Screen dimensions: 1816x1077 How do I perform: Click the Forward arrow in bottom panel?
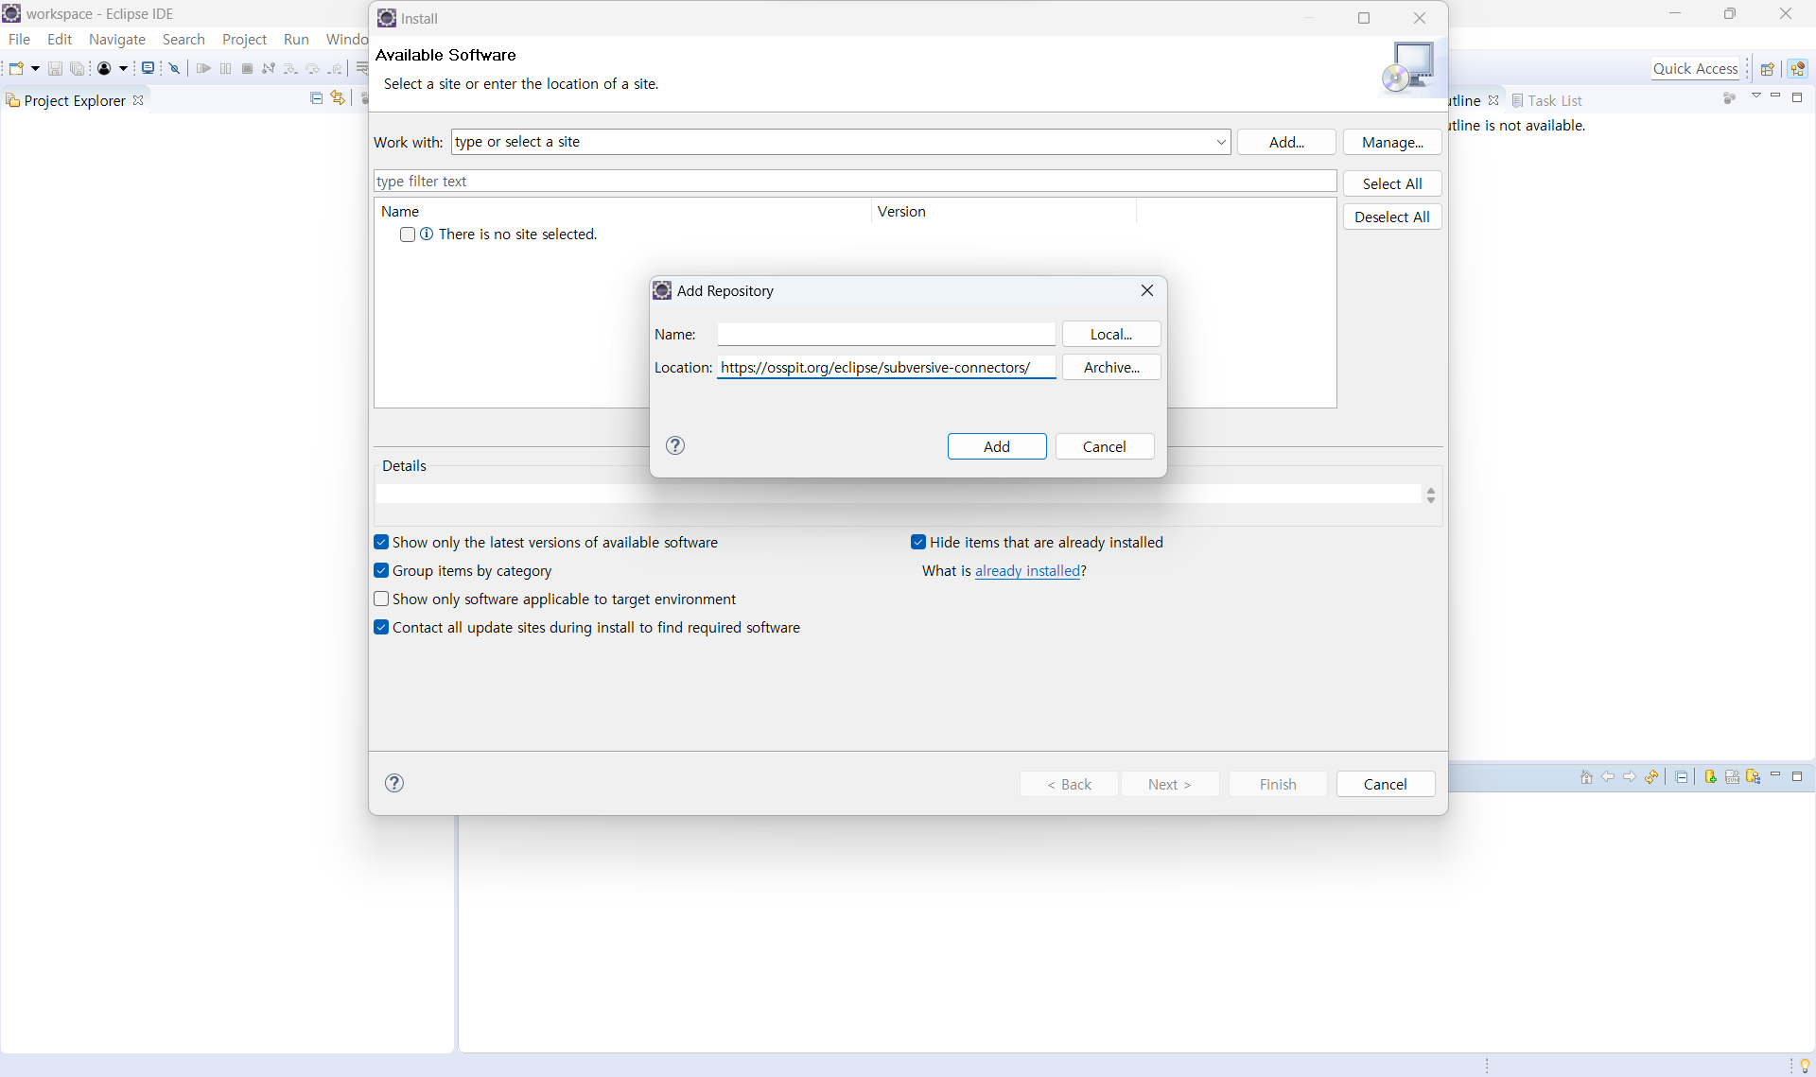pyautogui.click(x=1630, y=777)
